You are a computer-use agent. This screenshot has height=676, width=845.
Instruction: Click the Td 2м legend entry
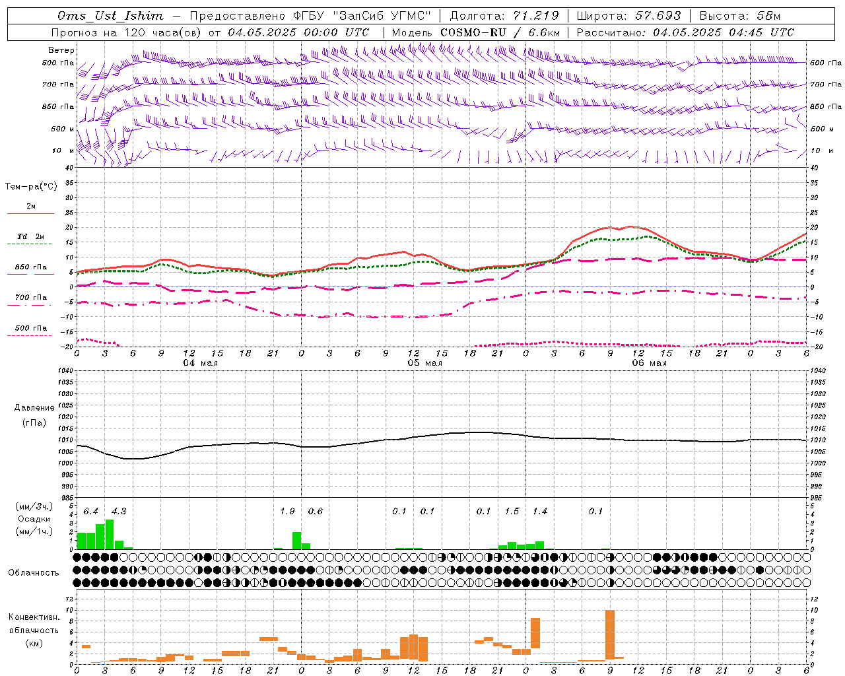click(30, 236)
